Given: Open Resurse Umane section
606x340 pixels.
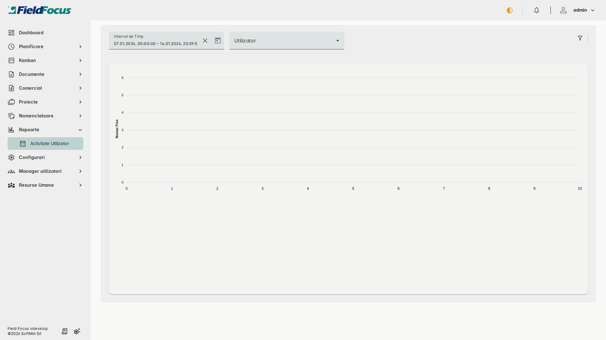Looking at the screenshot, I should coord(36,185).
